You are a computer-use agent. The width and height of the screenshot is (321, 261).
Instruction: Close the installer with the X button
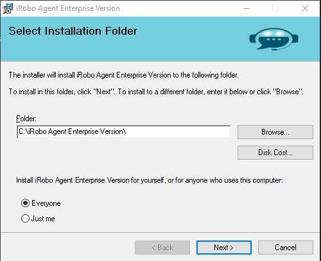click(x=305, y=8)
